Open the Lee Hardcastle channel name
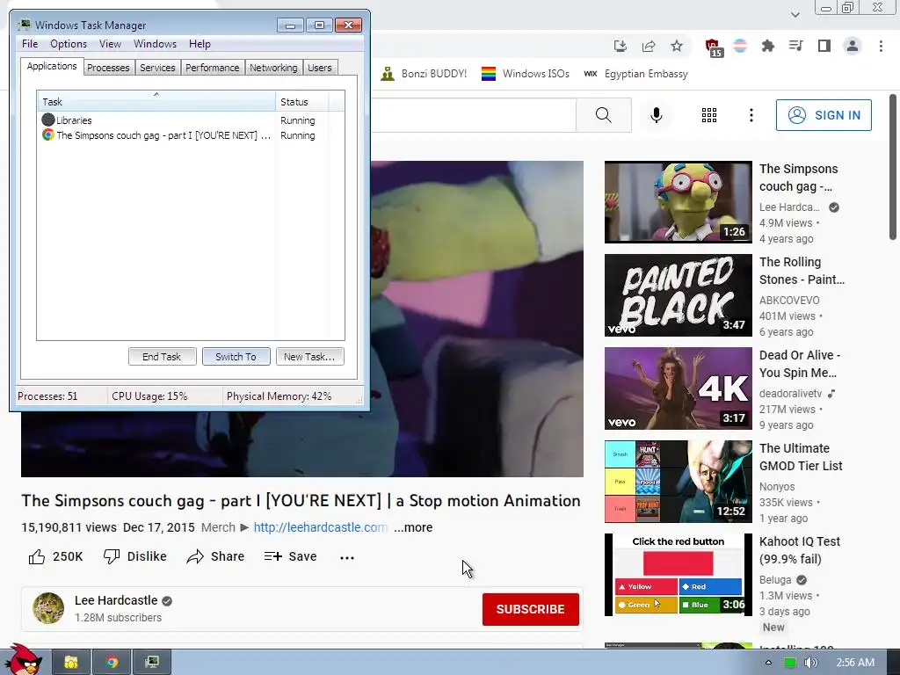Image resolution: width=900 pixels, height=675 pixels. [x=116, y=600]
